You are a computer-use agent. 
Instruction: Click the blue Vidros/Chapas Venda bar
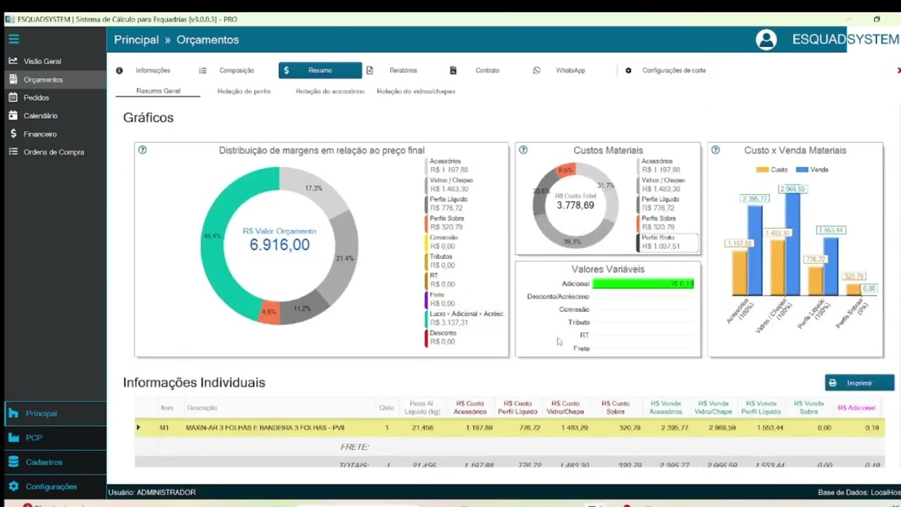(793, 244)
